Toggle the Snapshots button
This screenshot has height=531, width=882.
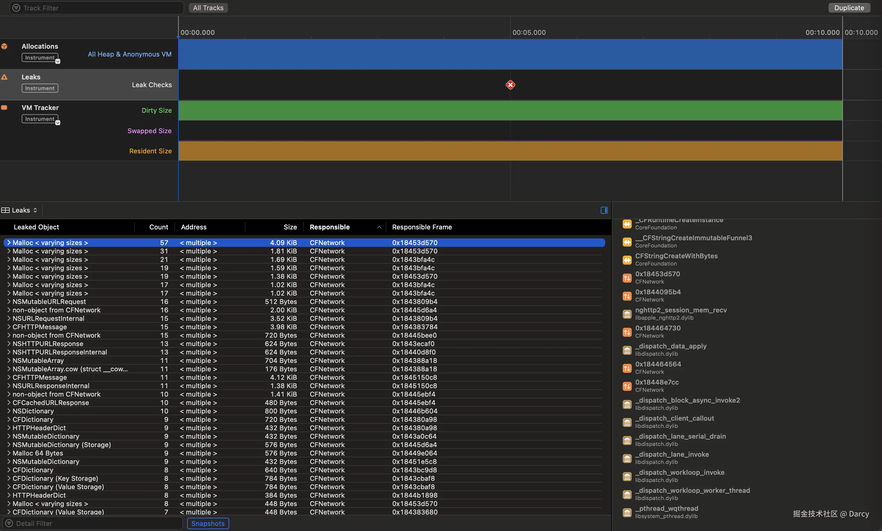pyautogui.click(x=208, y=523)
